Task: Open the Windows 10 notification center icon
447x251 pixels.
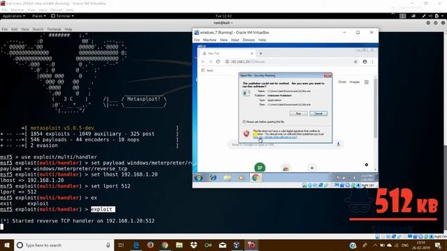Action: pos(438,245)
